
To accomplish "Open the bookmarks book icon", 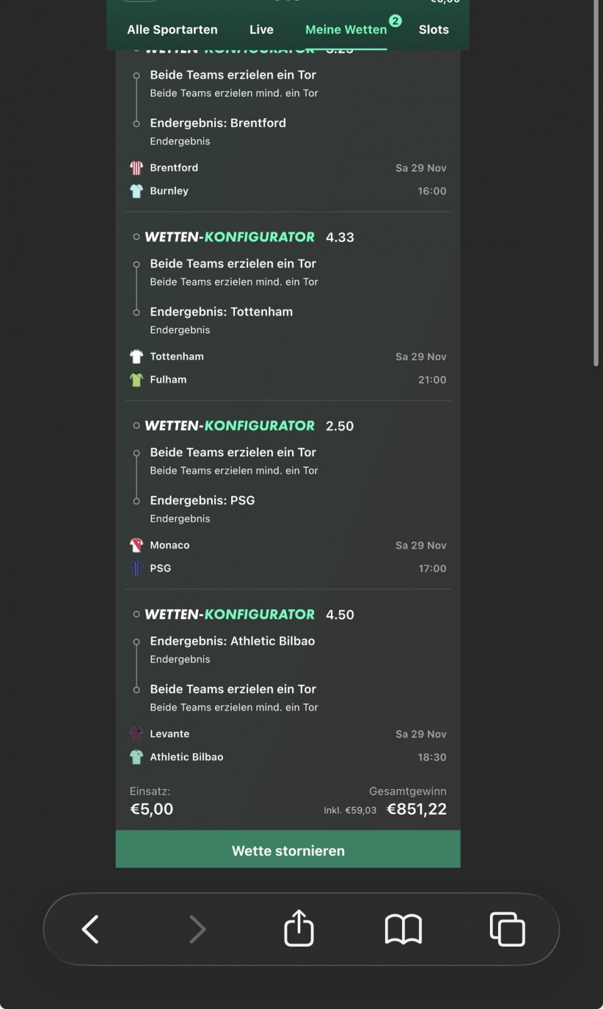I will (x=403, y=929).
